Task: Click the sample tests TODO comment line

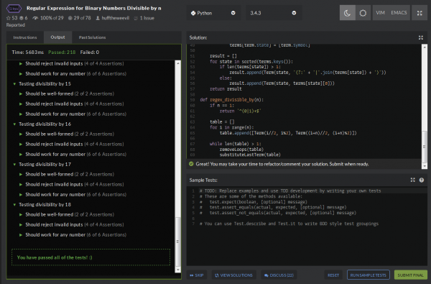Action: point(290,191)
